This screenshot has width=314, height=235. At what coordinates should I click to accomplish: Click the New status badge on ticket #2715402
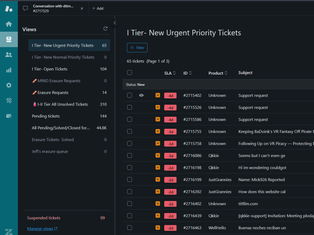pyautogui.click(x=158, y=95)
